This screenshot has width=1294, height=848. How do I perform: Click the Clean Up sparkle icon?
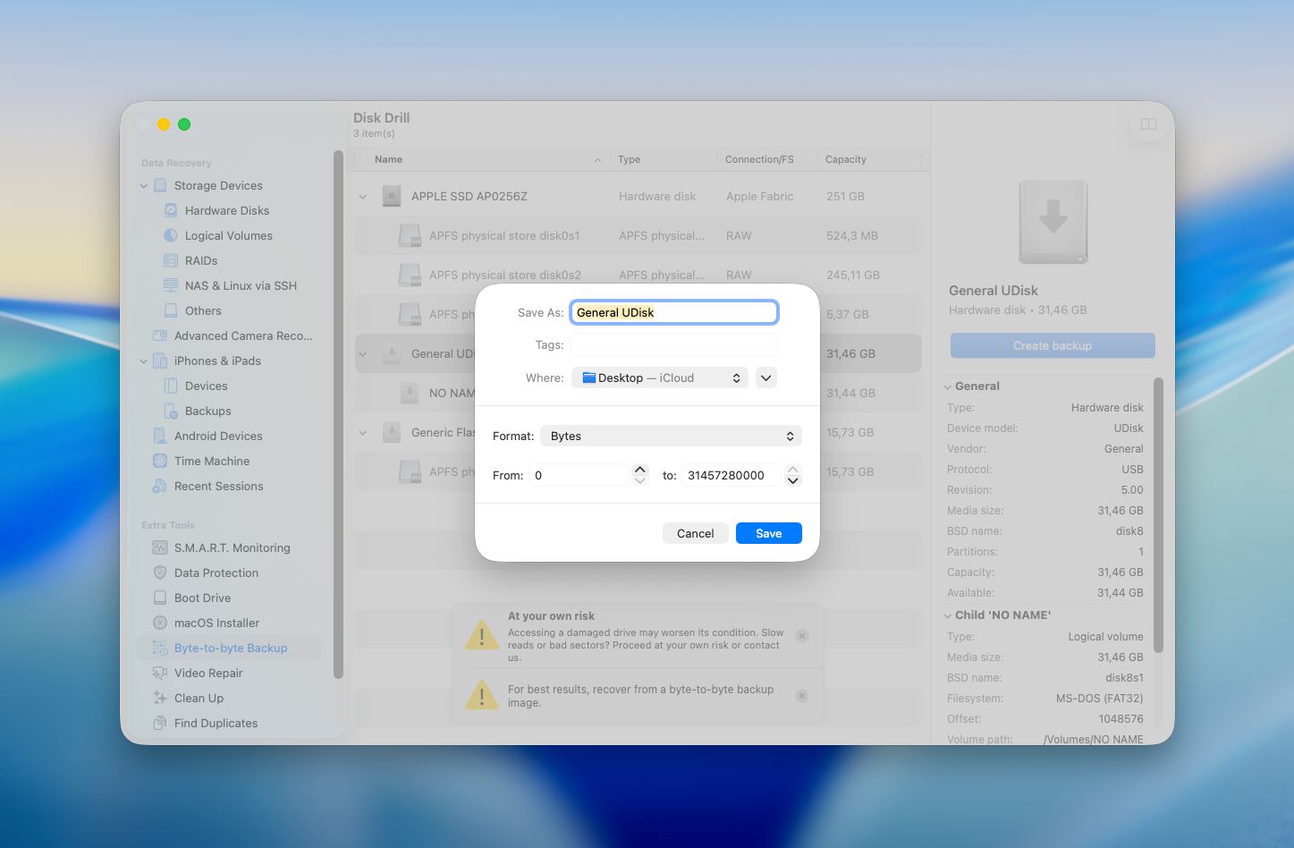160,698
